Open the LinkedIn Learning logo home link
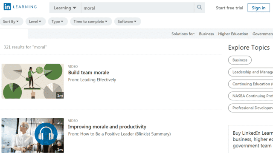 pyautogui.click(x=20, y=7)
